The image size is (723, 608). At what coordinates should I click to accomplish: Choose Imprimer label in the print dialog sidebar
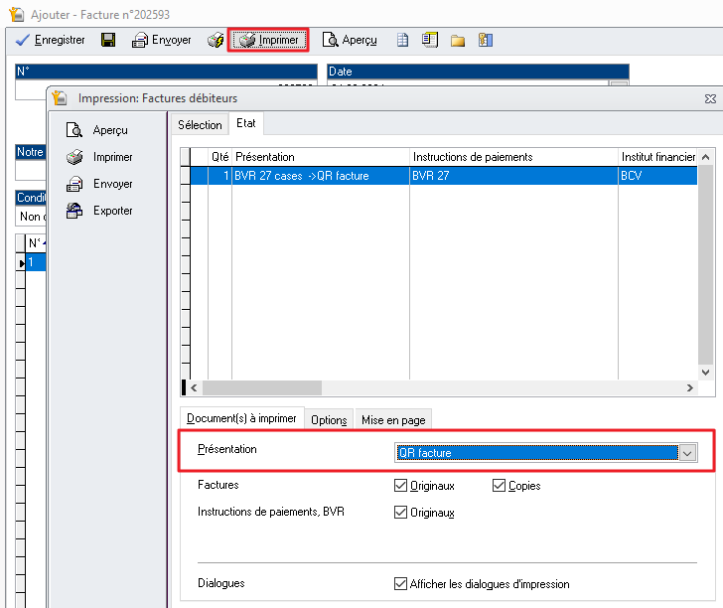pyautogui.click(x=112, y=157)
